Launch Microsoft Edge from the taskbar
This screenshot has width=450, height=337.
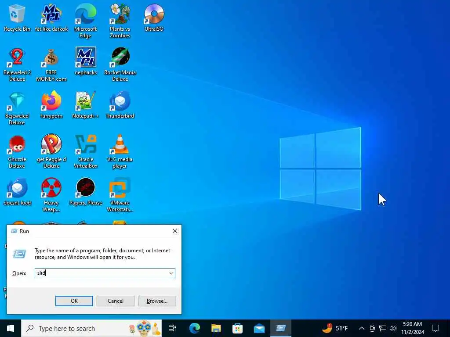(195, 328)
